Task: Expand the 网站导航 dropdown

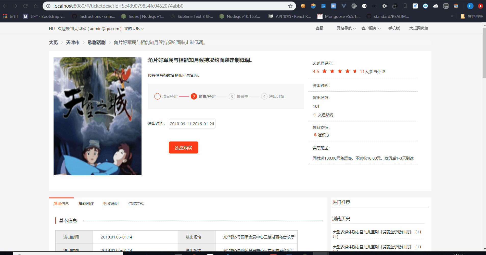Action: coord(346,28)
